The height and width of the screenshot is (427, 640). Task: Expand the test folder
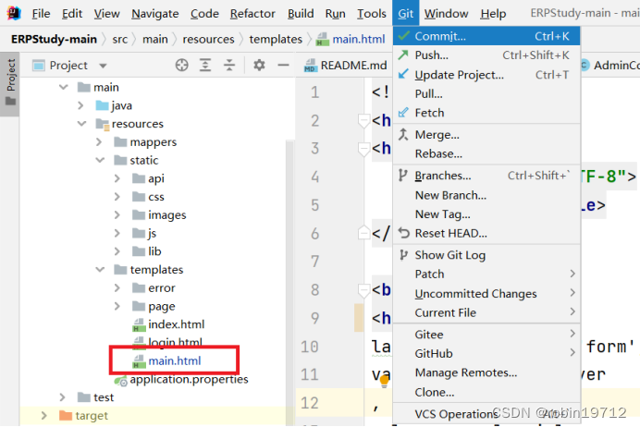62,396
